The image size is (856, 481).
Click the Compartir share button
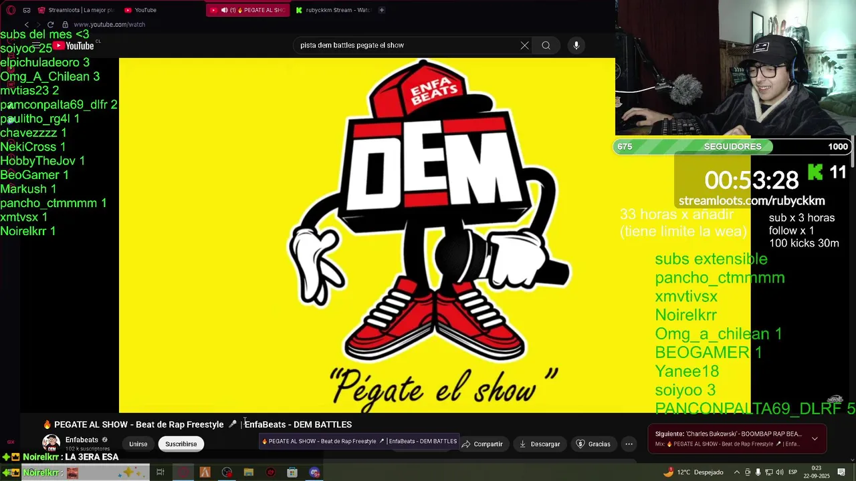point(482,444)
